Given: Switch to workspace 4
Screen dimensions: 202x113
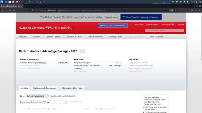Looking at the screenshot, I should click(x=36, y=2).
